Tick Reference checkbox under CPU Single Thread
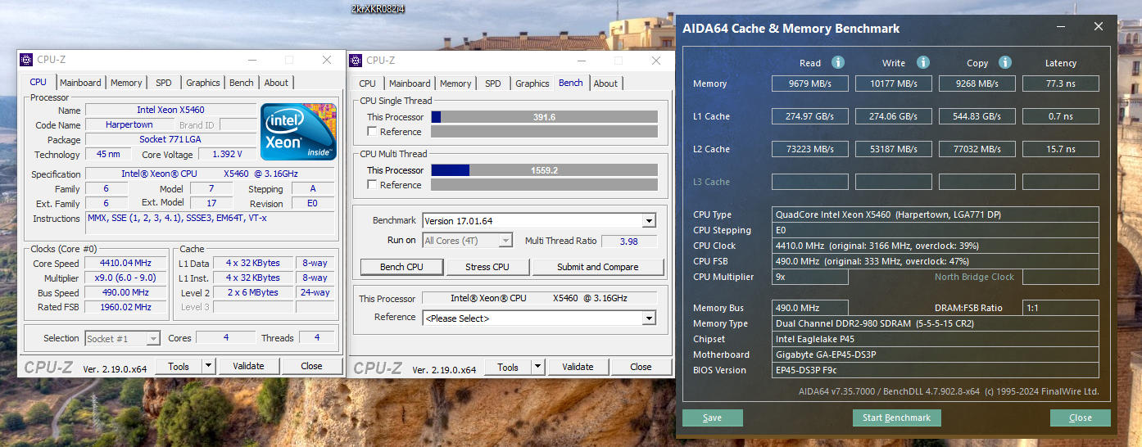 (372, 132)
